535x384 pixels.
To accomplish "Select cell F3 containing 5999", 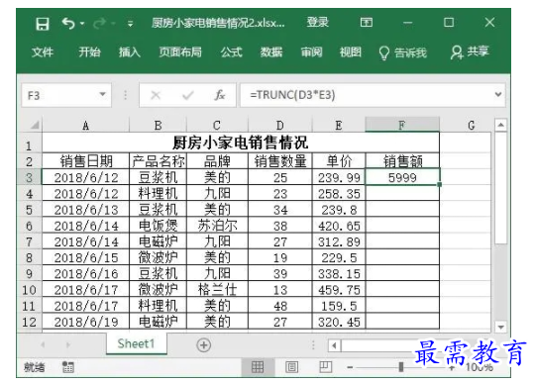I will pos(402,177).
